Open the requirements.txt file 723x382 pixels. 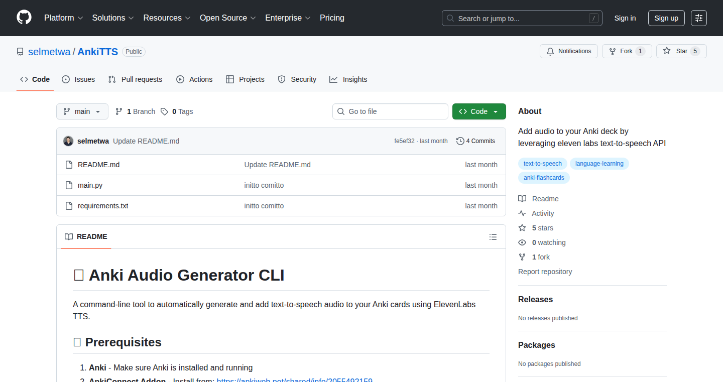click(103, 206)
